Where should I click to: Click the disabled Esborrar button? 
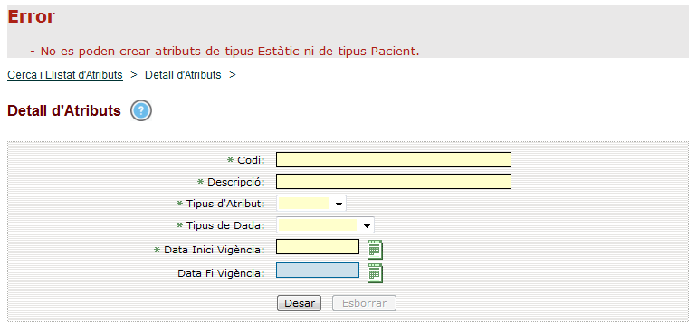[x=365, y=304]
